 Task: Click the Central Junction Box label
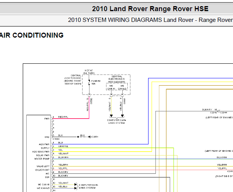(73, 79)
